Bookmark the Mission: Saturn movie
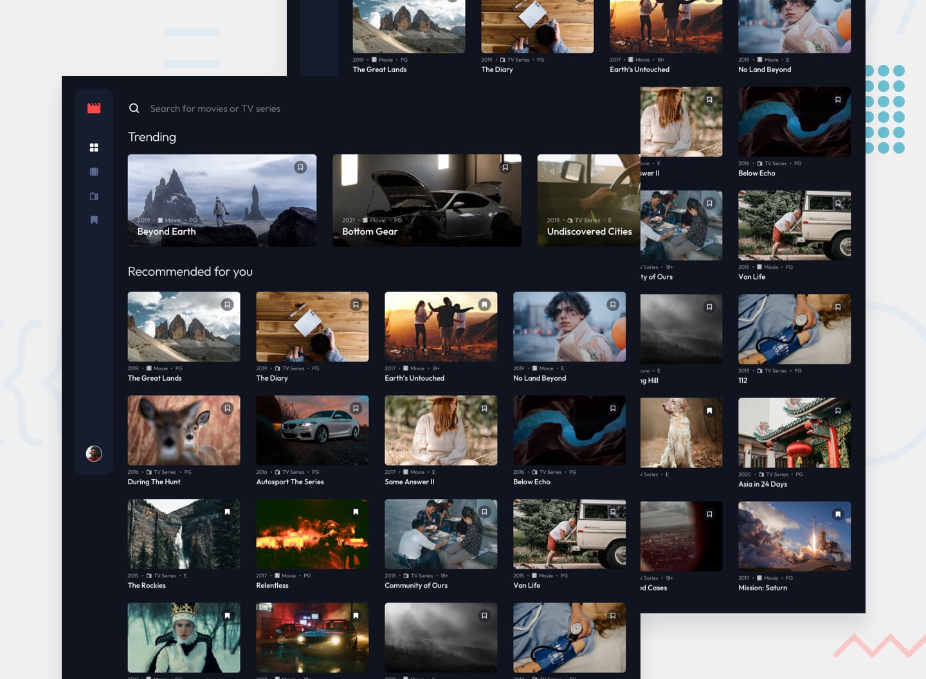 [x=837, y=514]
